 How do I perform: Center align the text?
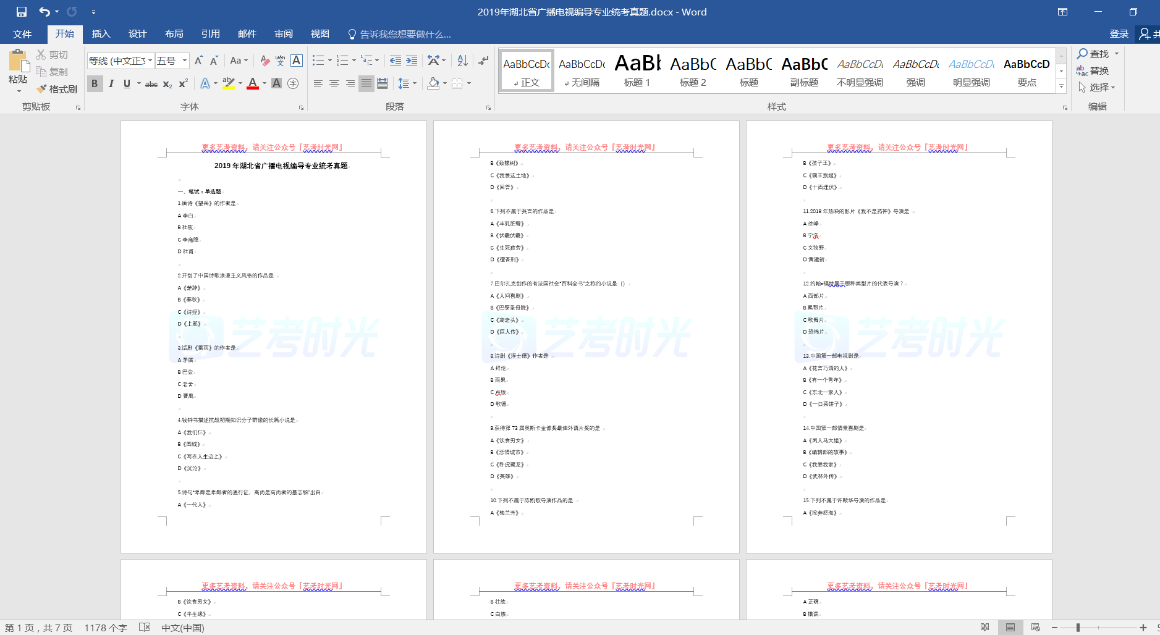coord(334,83)
